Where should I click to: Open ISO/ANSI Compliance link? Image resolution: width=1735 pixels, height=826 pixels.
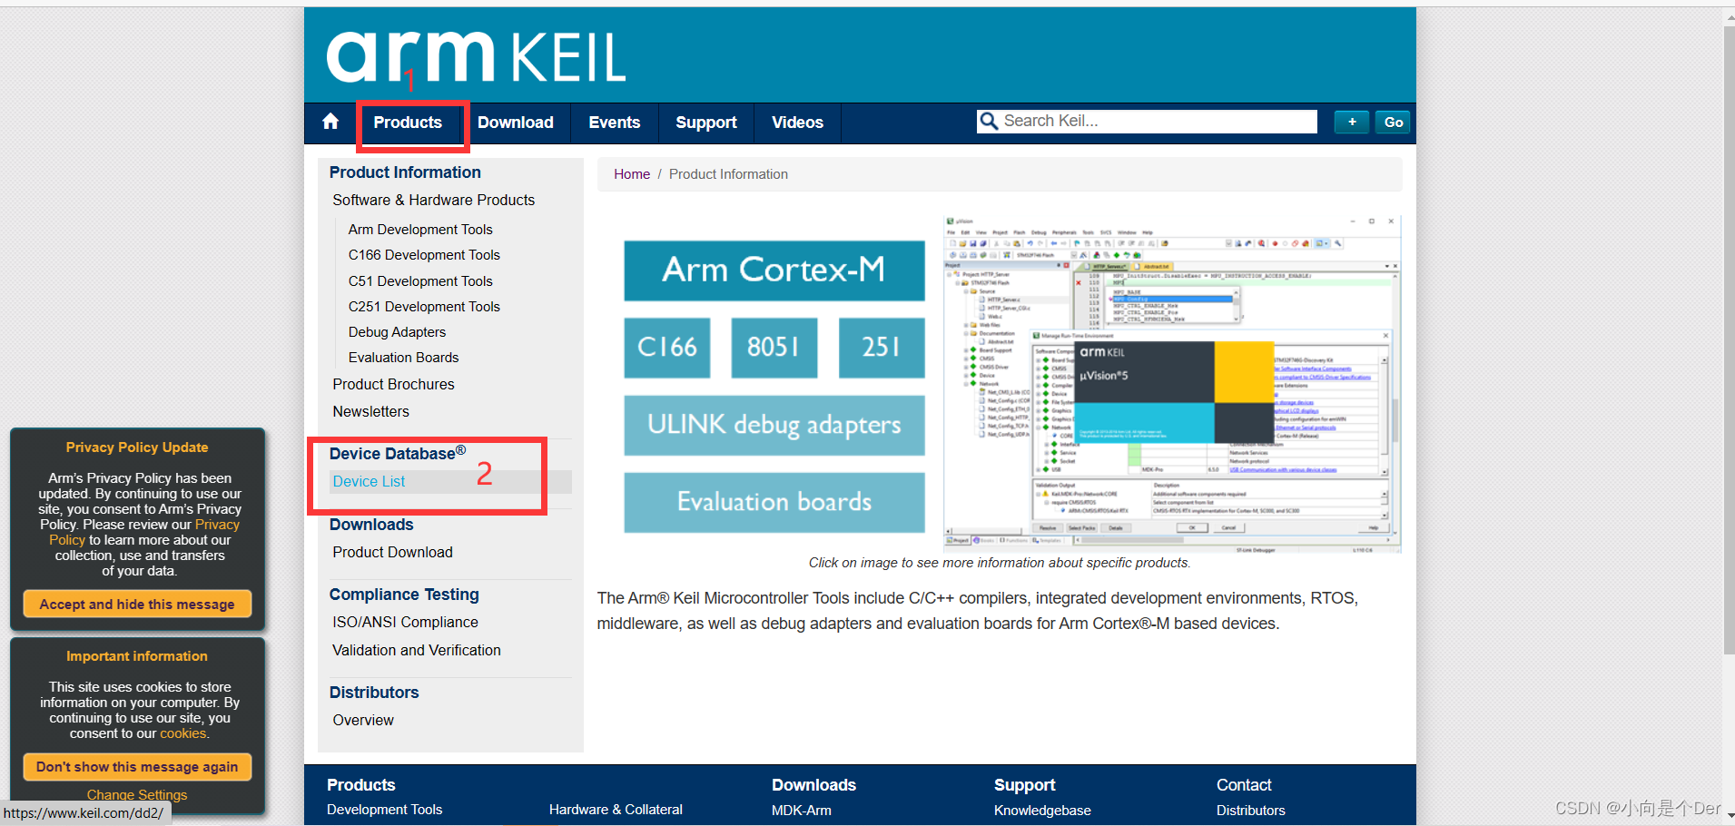click(405, 622)
